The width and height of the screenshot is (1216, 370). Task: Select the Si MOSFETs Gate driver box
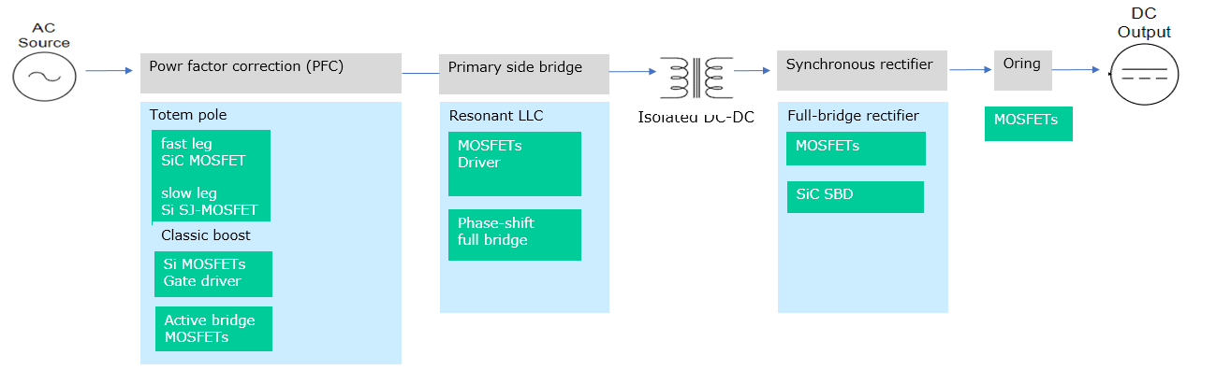pyautogui.click(x=213, y=274)
